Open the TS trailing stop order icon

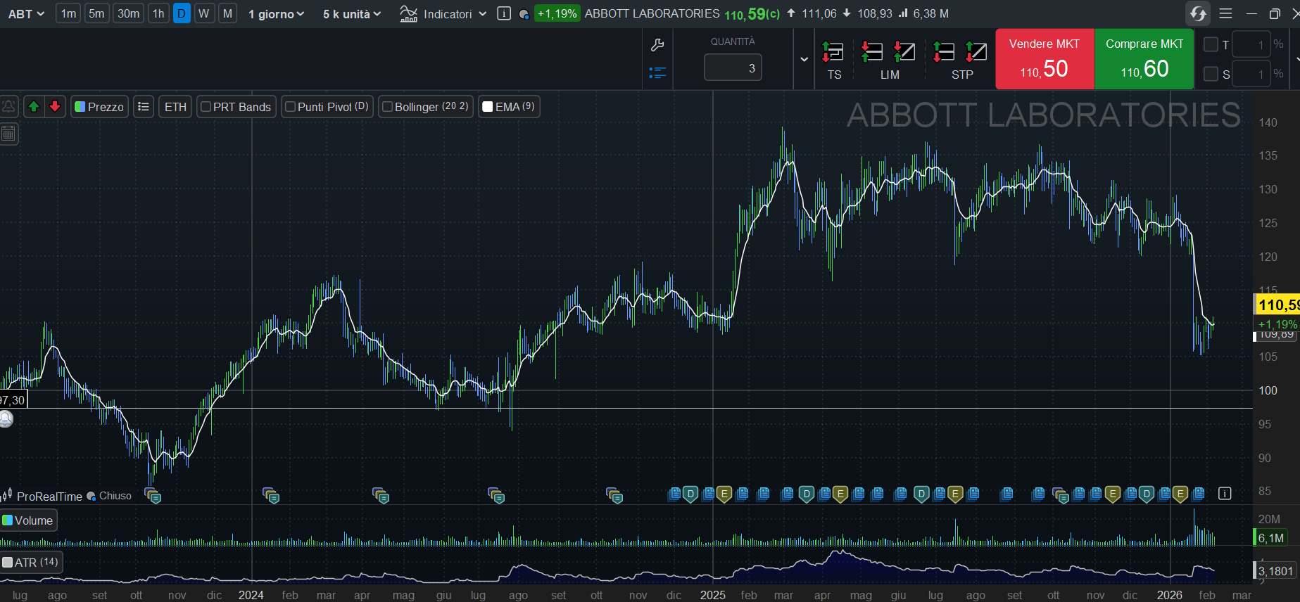[833, 53]
